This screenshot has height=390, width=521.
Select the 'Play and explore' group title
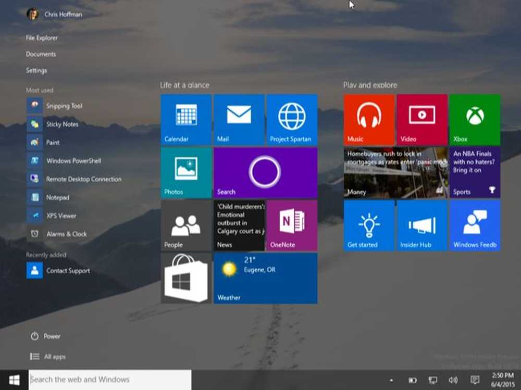pos(370,85)
